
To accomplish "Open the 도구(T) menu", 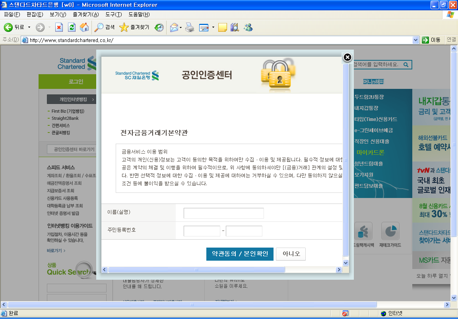I will (114, 15).
